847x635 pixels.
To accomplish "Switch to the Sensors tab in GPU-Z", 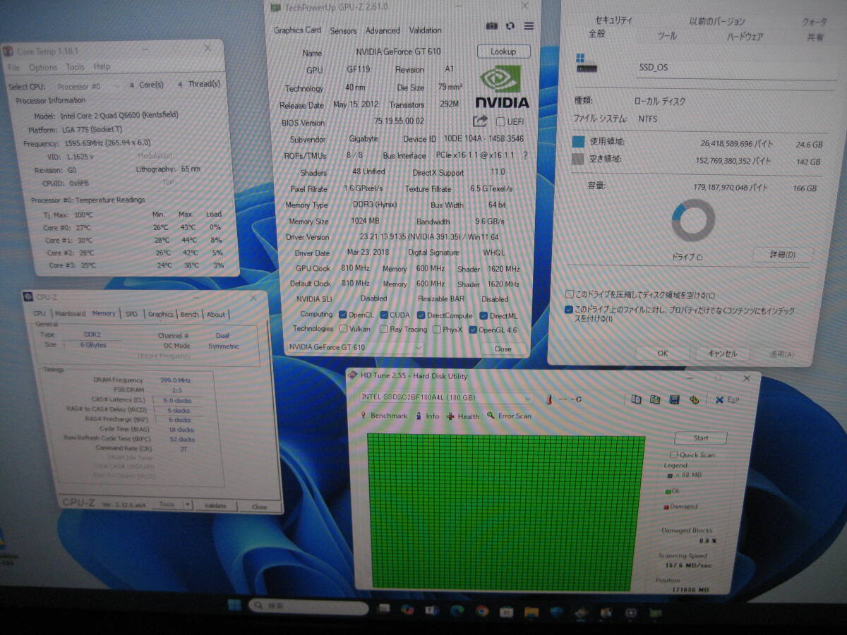I will (344, 30).
